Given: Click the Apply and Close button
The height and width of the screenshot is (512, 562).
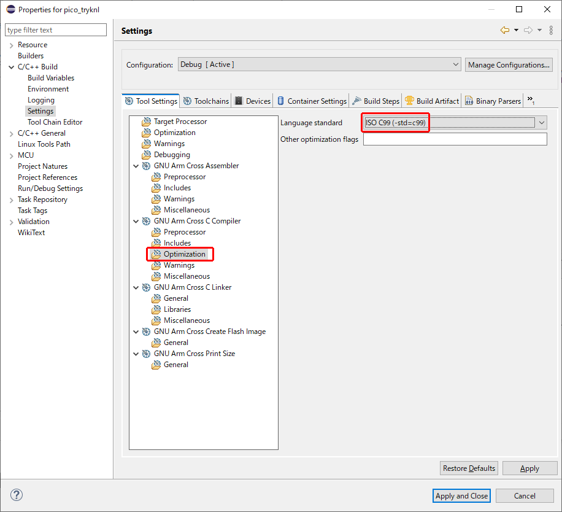Looking at the screenshot, I should 461,496.
